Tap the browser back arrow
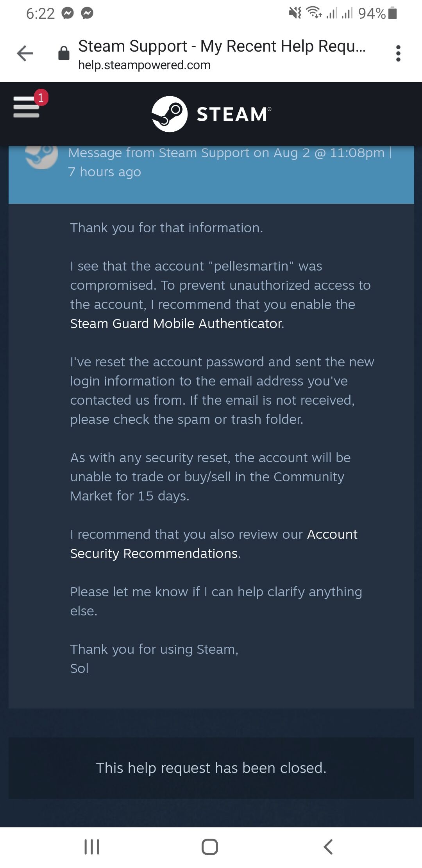 pyautogui.click(x=25, y=54)
